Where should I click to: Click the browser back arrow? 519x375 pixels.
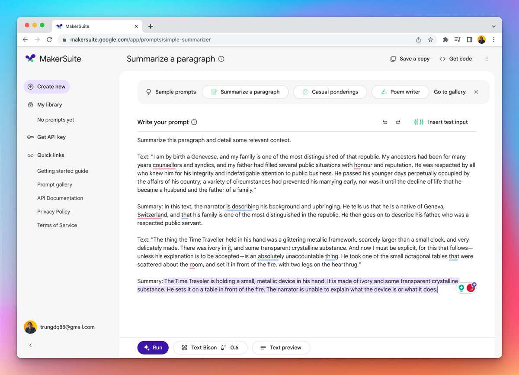pyautogui.click(x=25, y=39)
